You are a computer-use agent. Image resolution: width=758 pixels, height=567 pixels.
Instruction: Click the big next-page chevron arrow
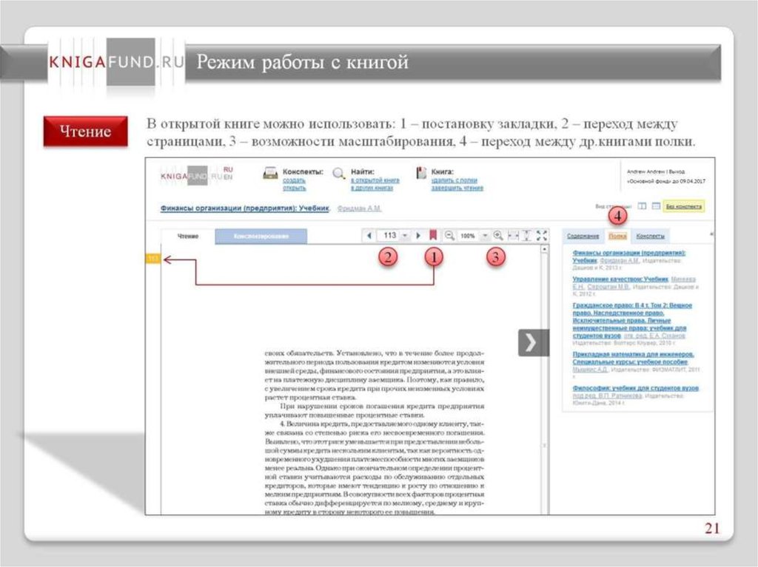[x=533, y=343]
